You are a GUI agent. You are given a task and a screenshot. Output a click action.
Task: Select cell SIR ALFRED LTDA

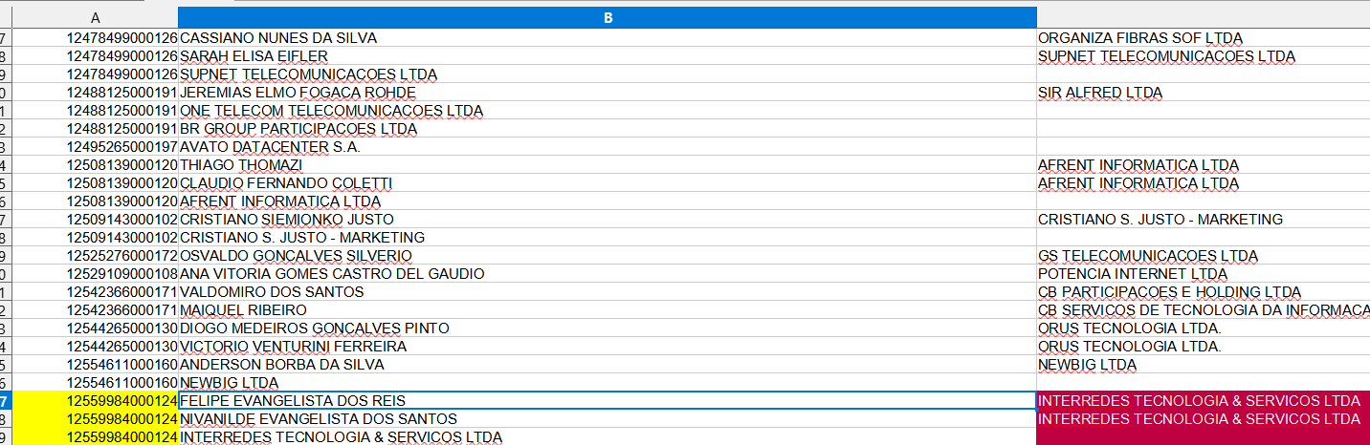[x=1204, y=93]
